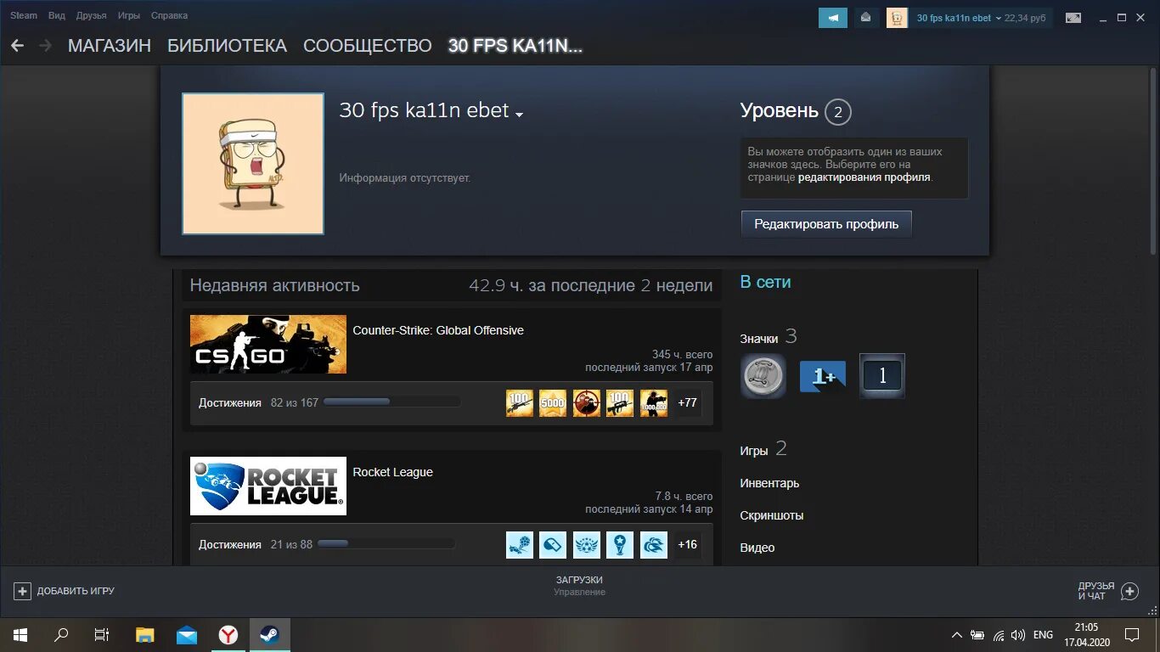Expand the profile name dropdown arrow

tap(519, 115)
